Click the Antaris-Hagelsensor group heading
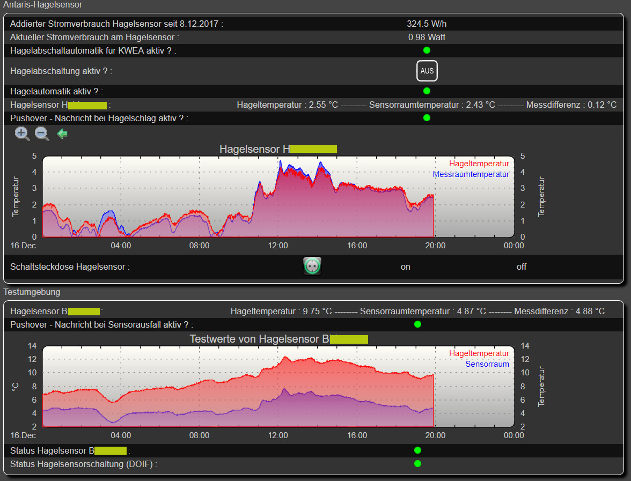 pos(43,5)
